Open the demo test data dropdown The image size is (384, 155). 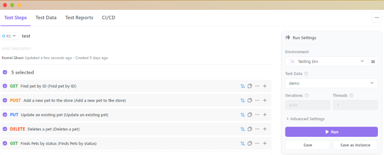pos(331,83)
